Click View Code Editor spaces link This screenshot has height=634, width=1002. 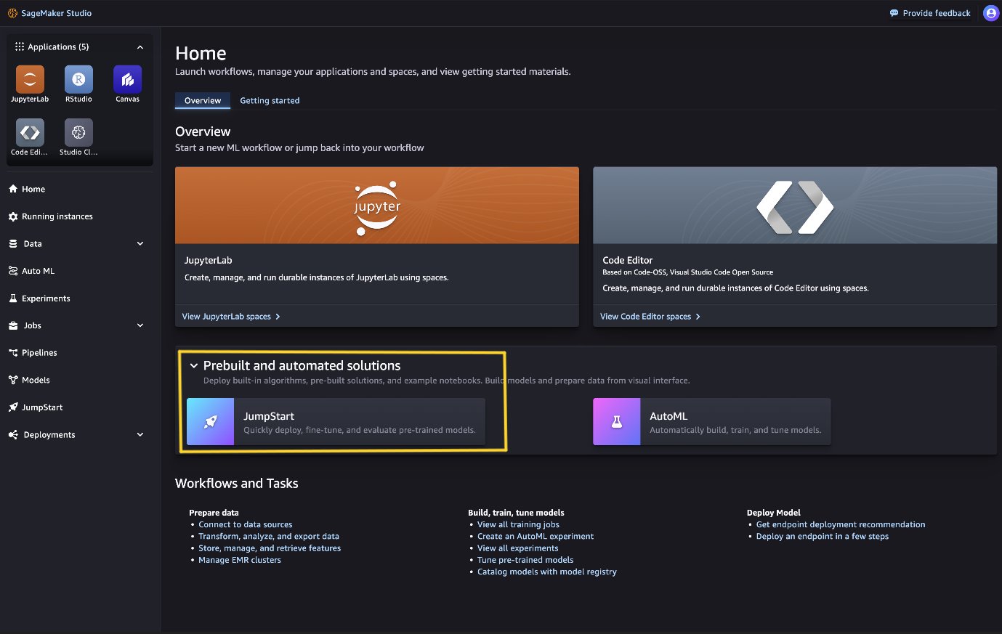(x=650, y=317)
